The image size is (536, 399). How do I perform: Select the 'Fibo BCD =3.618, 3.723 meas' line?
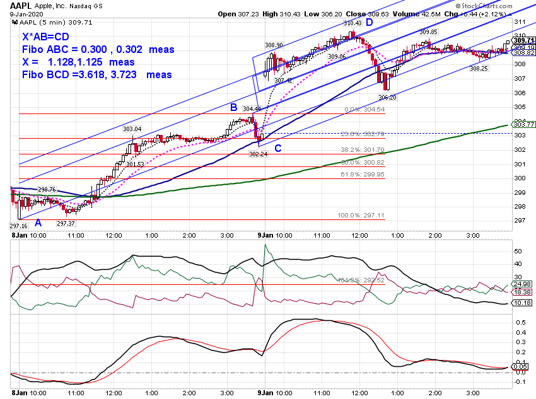click(96, 74)
